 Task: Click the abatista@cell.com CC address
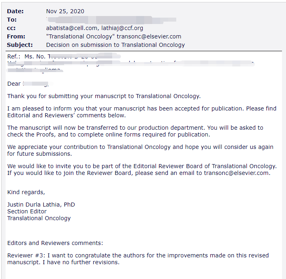point(71,28)
